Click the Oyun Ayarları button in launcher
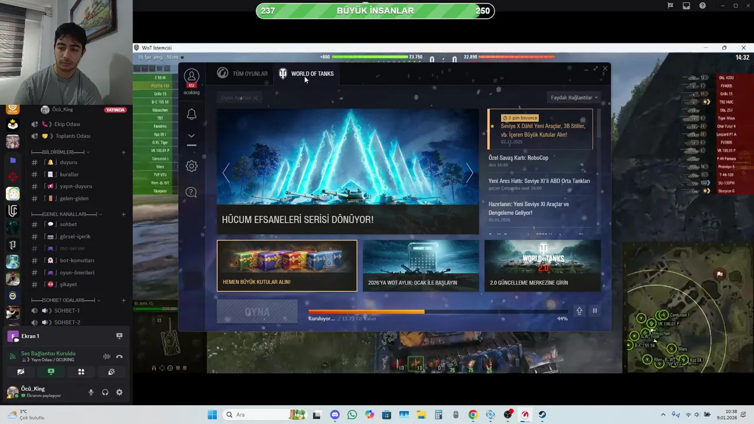Viewport: 754px width, 424px height. tap(239, 98)
